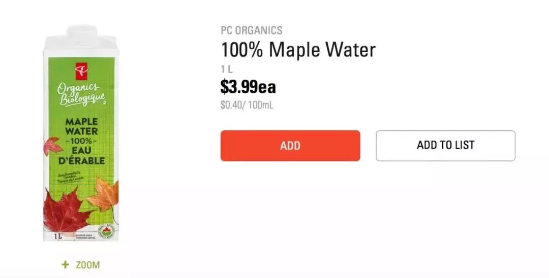Click the Canada Organic seal on carton
Image resolution: width=549 pixels, height=278 pixels.
(x=107, y=231)
